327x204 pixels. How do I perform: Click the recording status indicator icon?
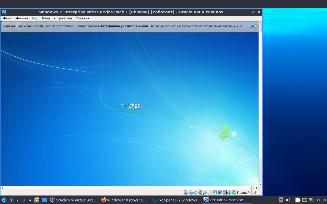pyautogui.click(x=219, y=193)
